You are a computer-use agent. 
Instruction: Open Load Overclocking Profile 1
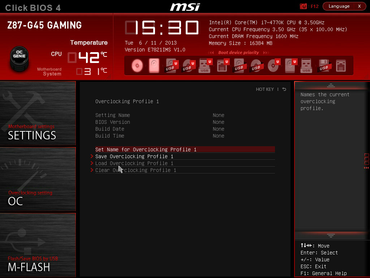click(x=185, y=163)
